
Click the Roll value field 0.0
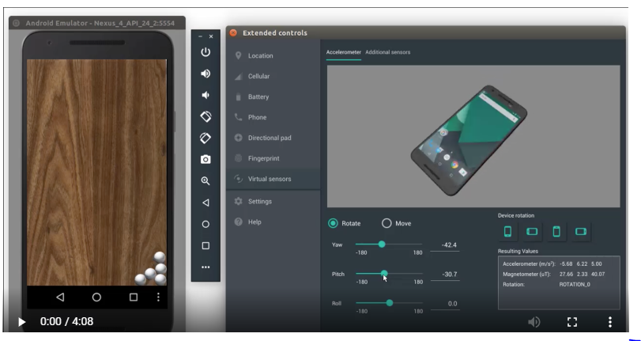pos(445,304)
